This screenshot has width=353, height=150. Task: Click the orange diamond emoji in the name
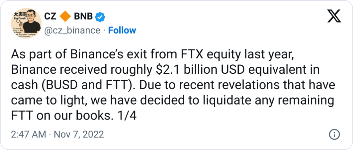pyautogui.click(x=65, y=17)
